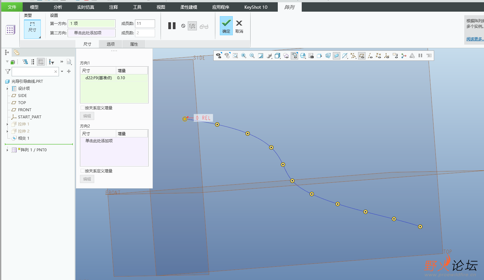The height and width of the screenshot is (280, 484).
Task: Click the 阅读更多 help link
Action: tap(475, 39)
